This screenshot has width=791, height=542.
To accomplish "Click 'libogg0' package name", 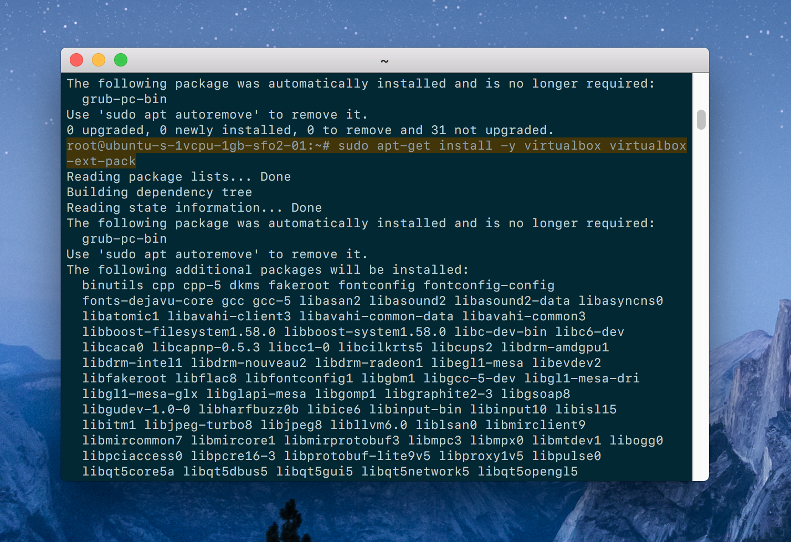I will click(x=636, y=441).
